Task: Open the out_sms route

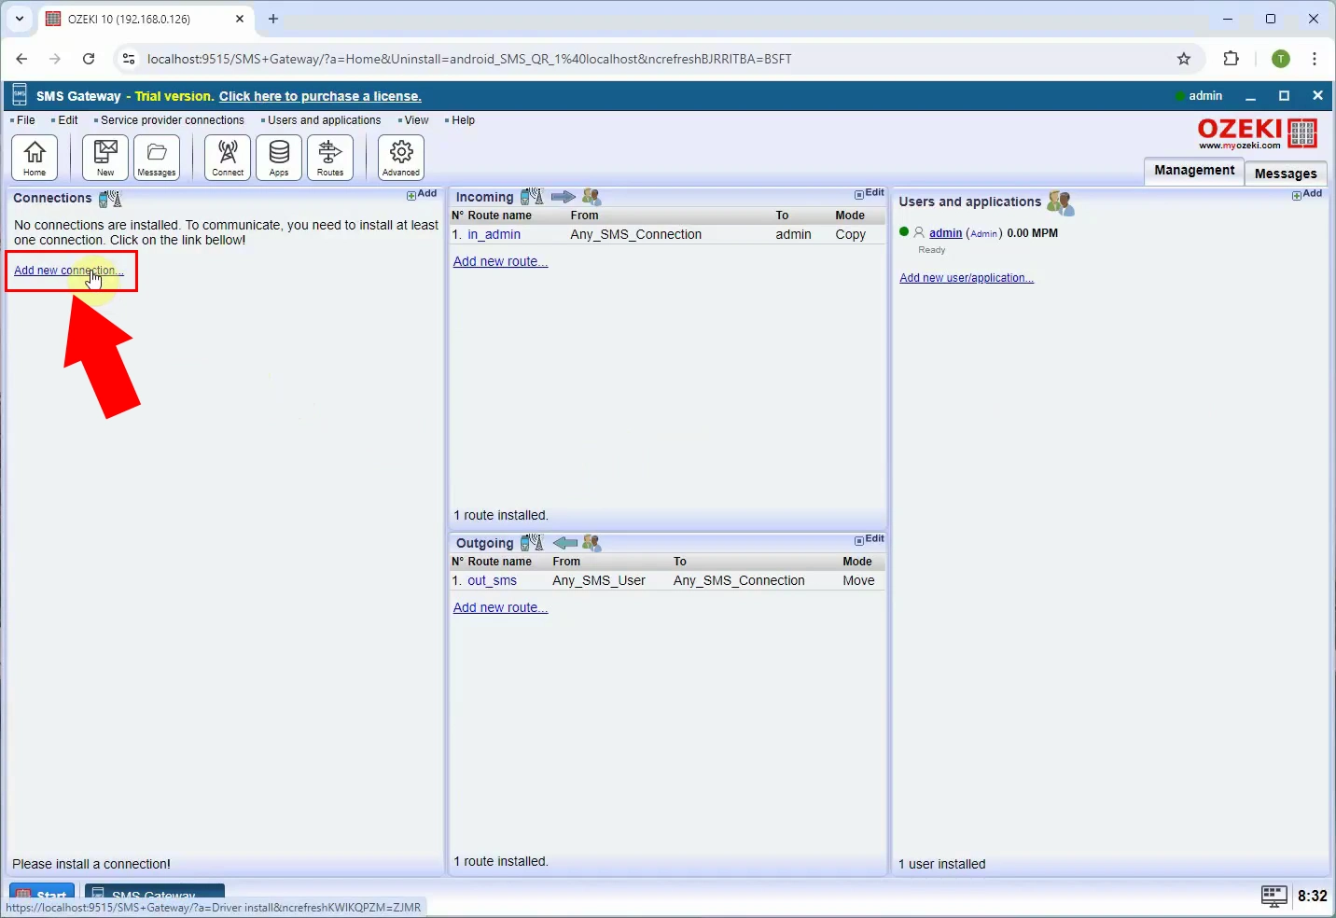Action: tap(493, 580)
